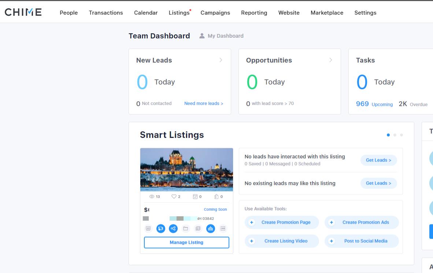
Task: Click the calendar icon in the listing stats
Action: pos(195,197)
